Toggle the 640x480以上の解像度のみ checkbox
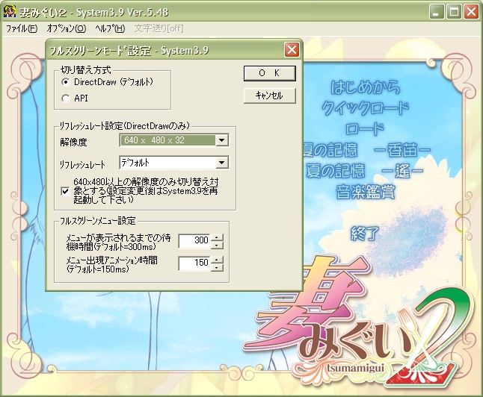The image size is (483, 397). pos(65,191)
